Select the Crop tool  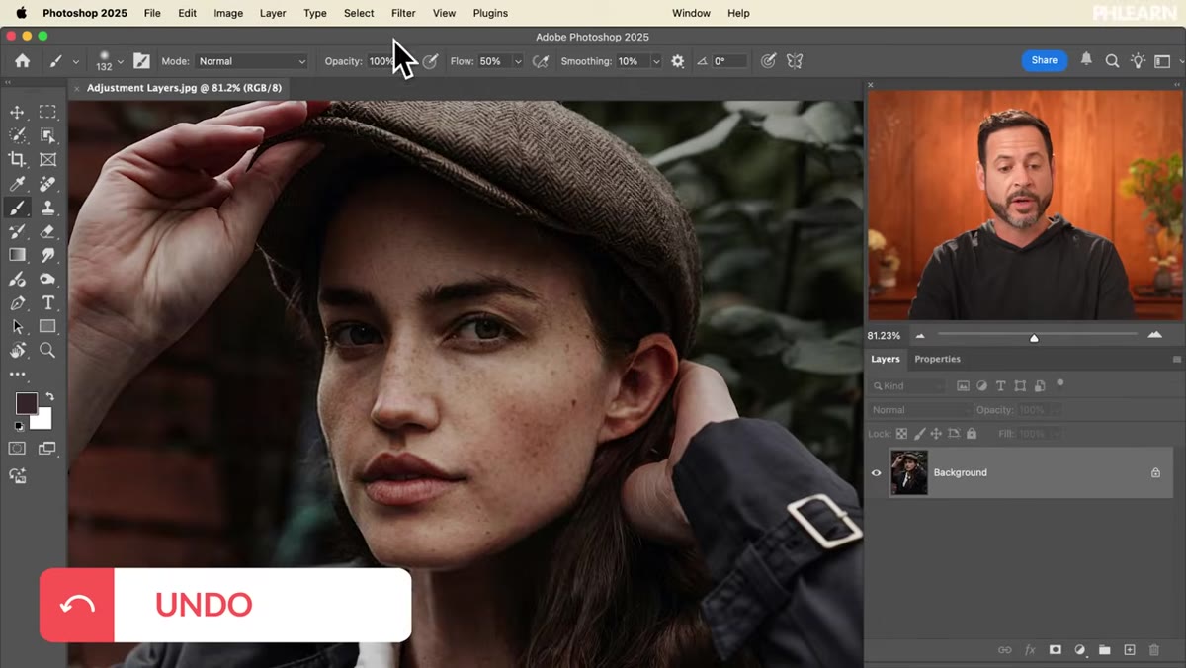click(x=17, y=160)
